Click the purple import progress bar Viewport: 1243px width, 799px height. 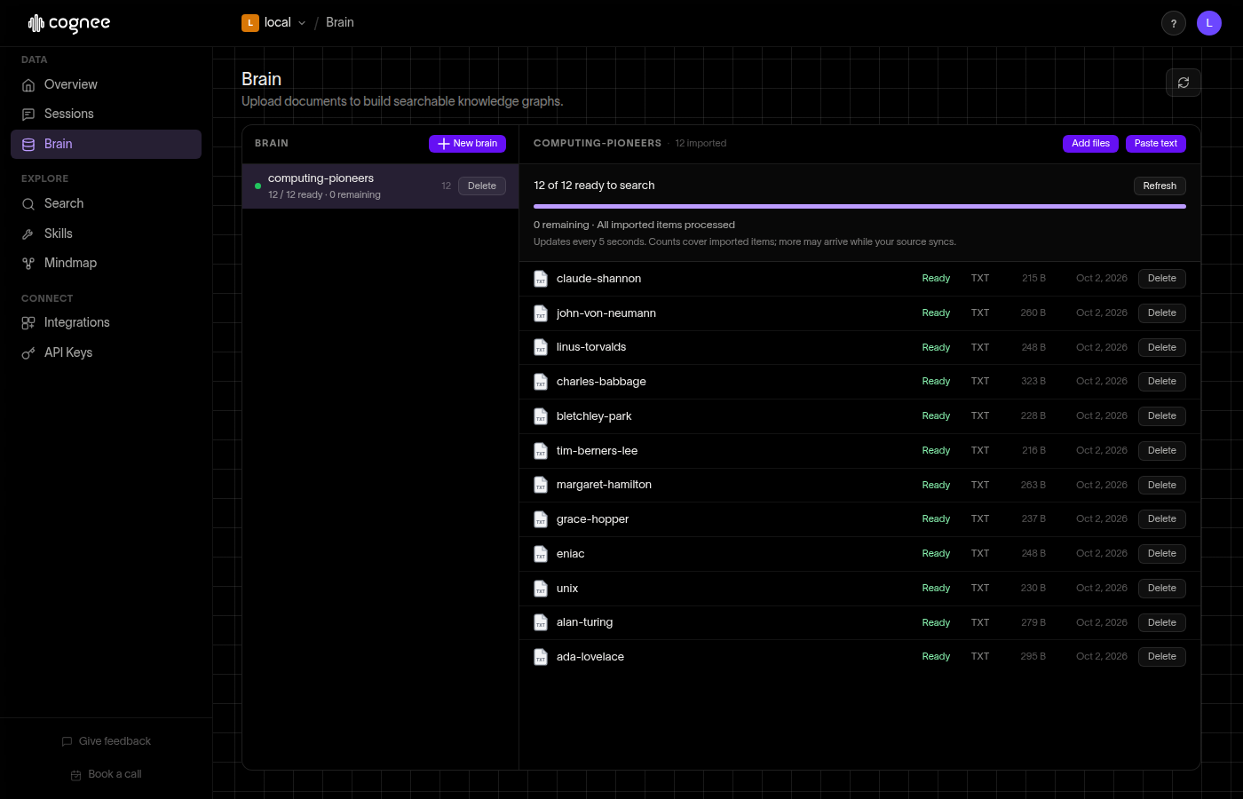point(859,207)
